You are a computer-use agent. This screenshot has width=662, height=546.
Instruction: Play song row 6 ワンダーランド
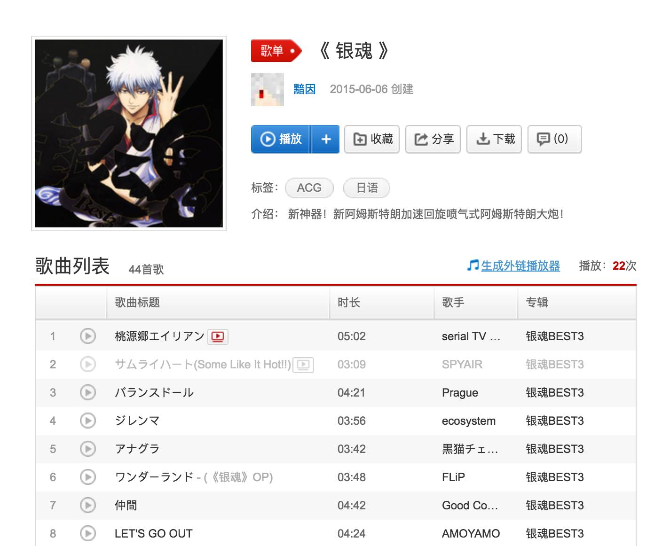pyautogui.click(x=87, y=477)
